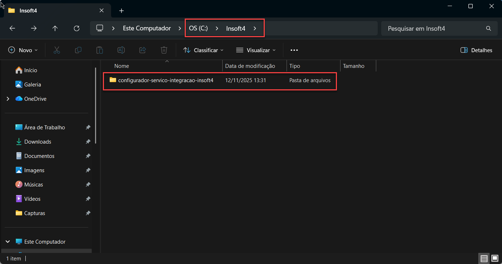Click the Delete trash icon

click(164, 50)
